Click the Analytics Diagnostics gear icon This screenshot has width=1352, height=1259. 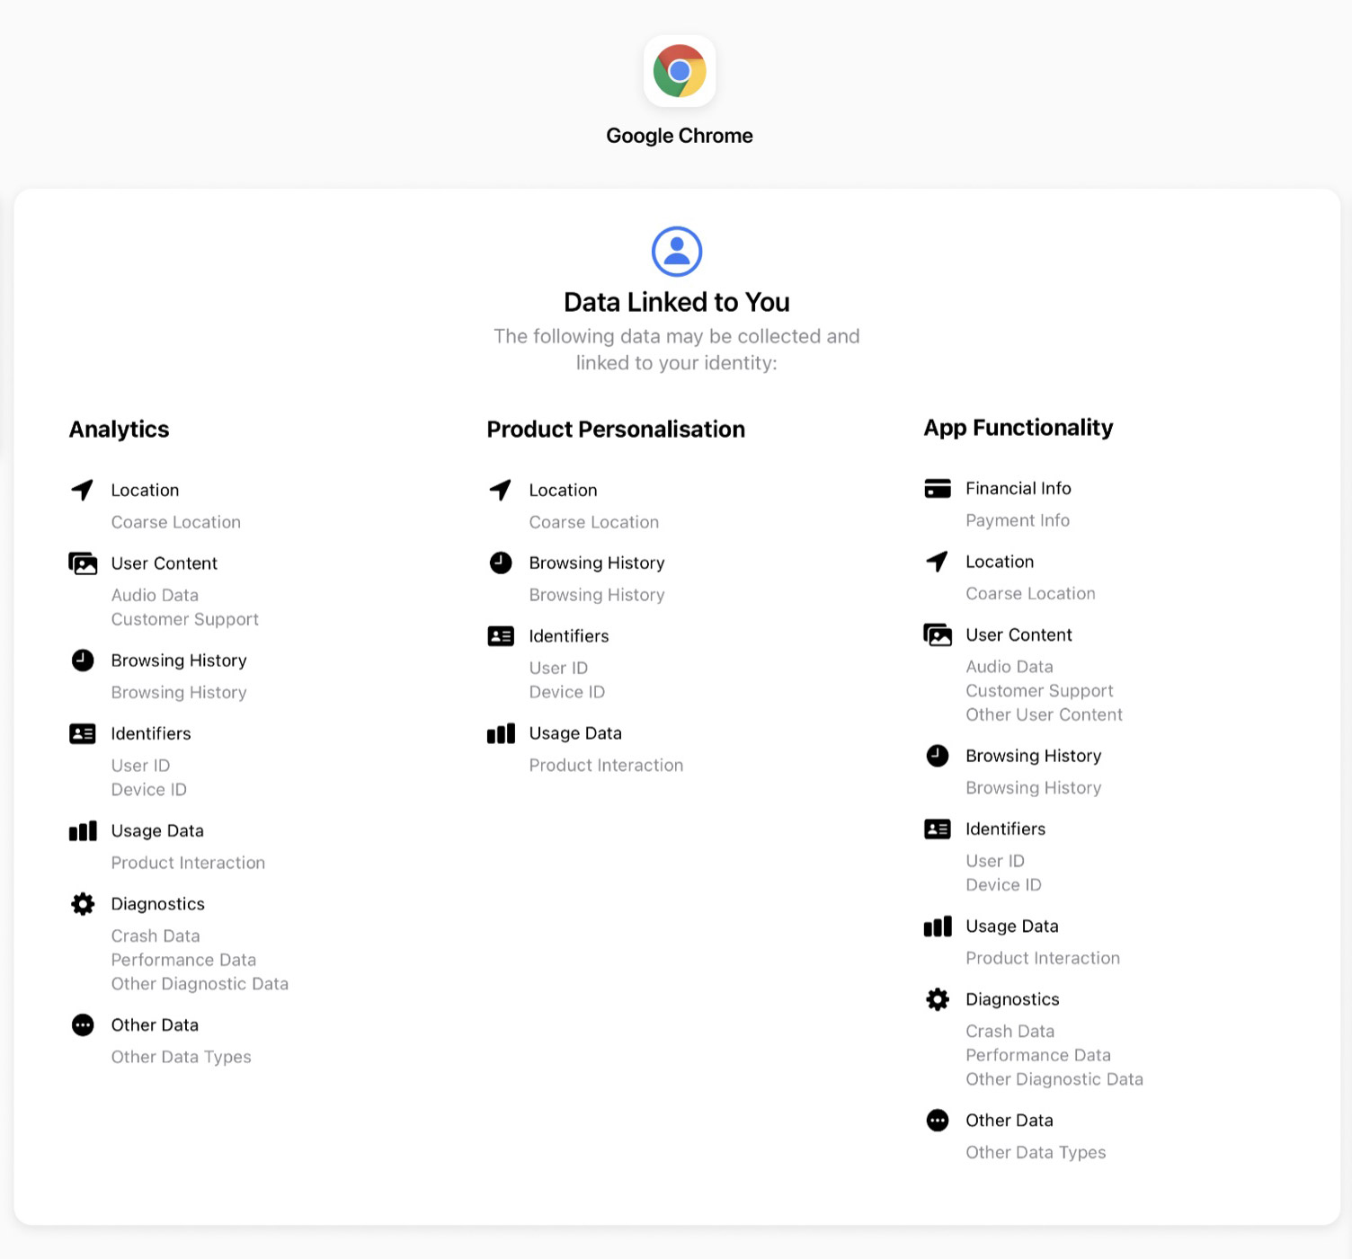(83, 904)
